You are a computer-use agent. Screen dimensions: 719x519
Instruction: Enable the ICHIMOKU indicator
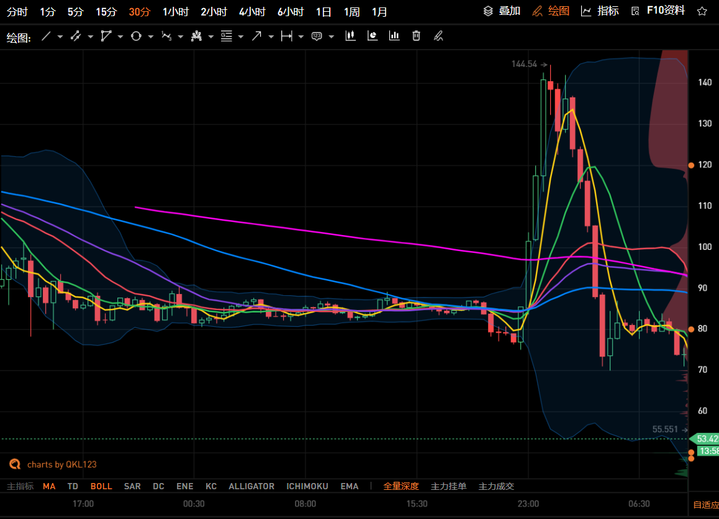(x=307, y=486)
